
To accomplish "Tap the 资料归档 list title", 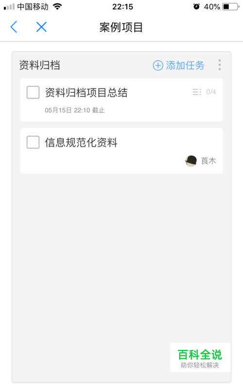I will [40, 66].
